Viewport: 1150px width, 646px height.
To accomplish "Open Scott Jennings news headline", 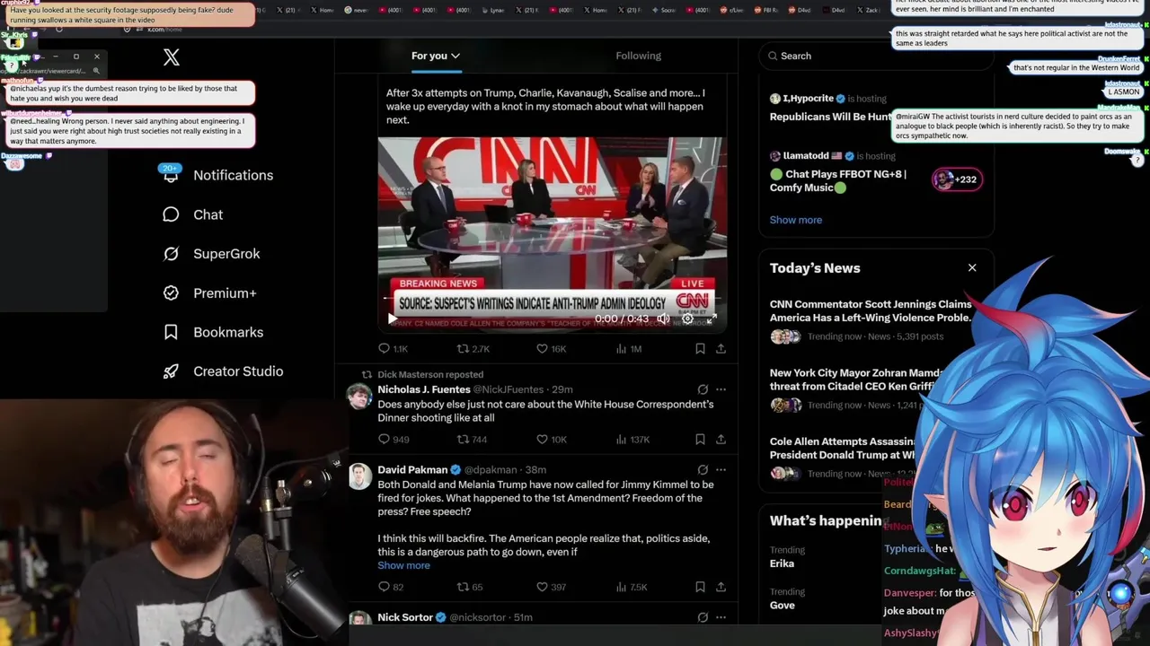I will 870,310.
